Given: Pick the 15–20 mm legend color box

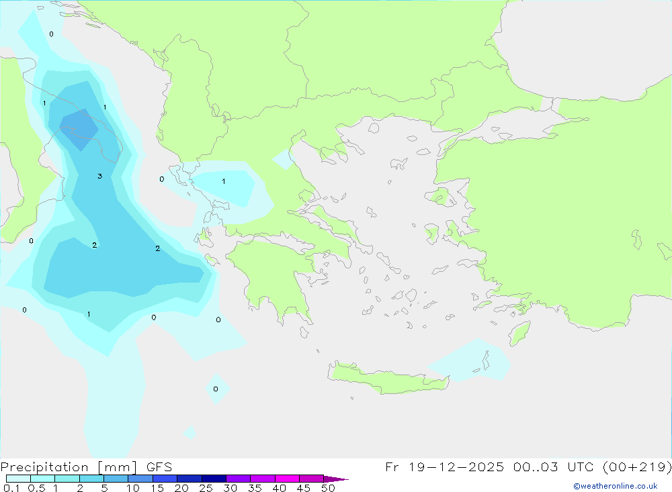Looking at the screenshot, I should pos(165,479).
